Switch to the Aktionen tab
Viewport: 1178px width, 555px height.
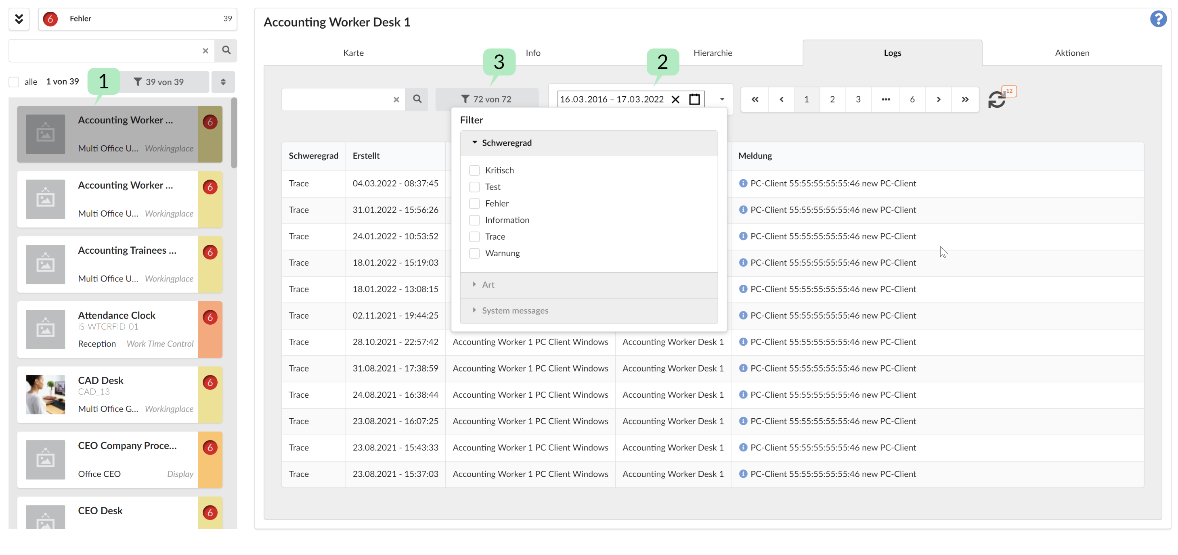[x=1071, y=53]
